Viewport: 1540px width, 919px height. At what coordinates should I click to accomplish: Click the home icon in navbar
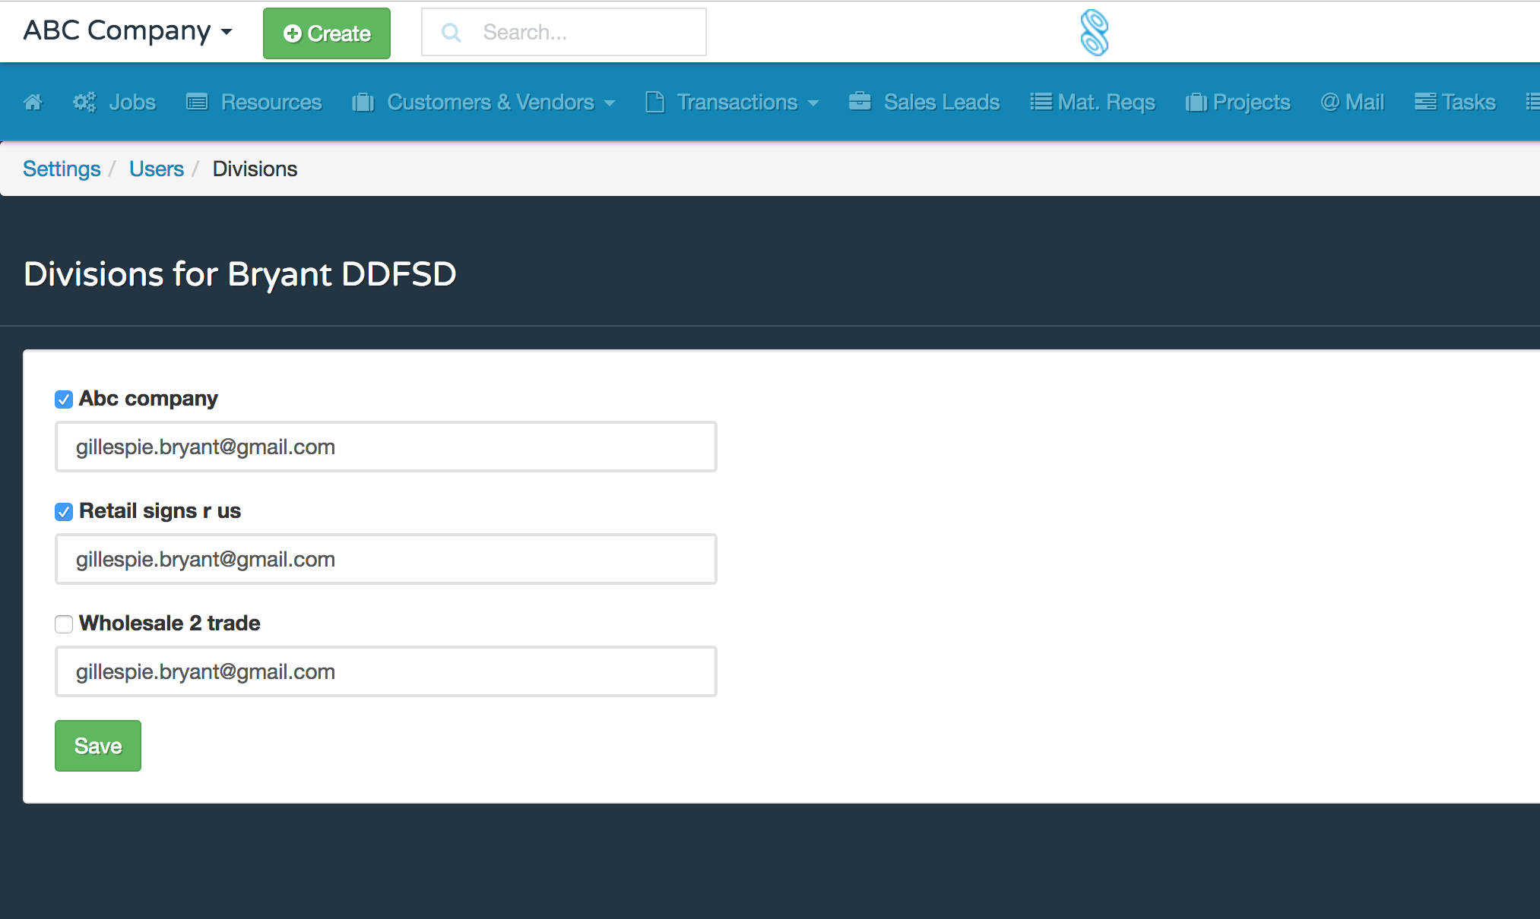(33, 102)
